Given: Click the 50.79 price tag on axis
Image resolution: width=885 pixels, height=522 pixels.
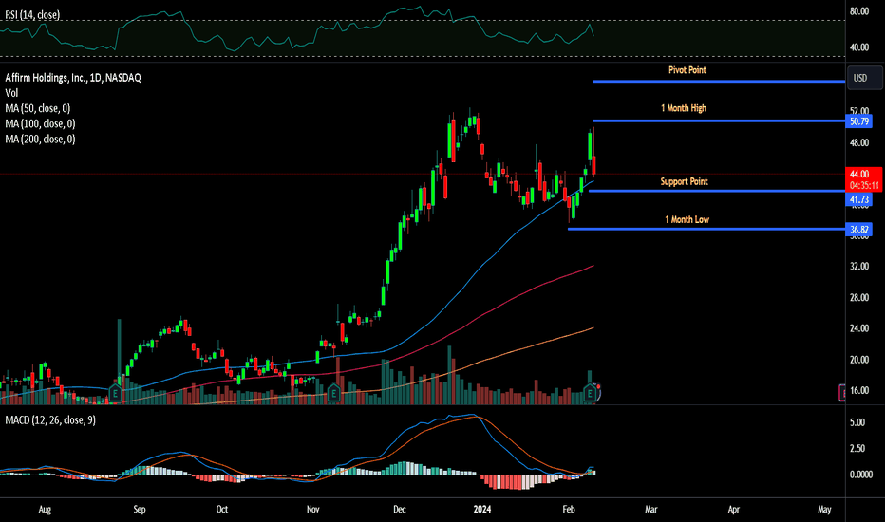Looking at the screenshot, I should tap(859, 121).
